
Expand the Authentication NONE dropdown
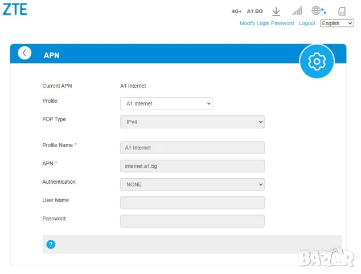(192, 184)
